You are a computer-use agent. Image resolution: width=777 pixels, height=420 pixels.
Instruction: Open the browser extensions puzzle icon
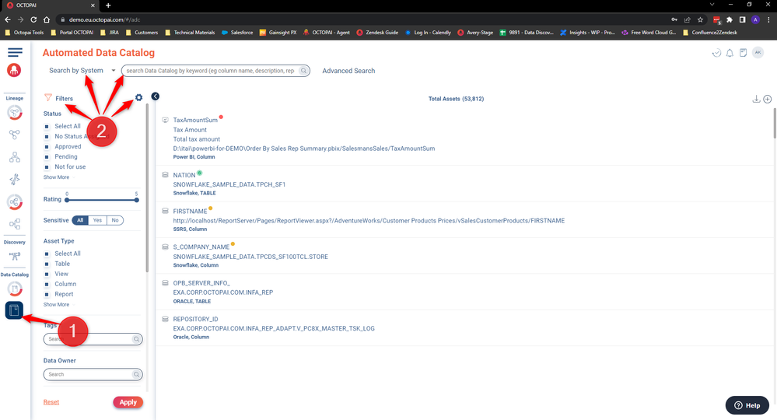[x=730, y=19]
